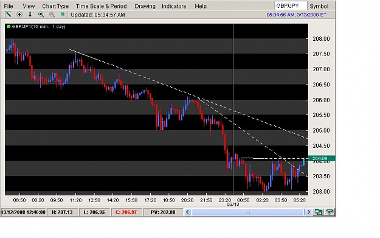Image resolution: width=380 pixels, height=238 pixels.
Task: Click the 02:20 time axis label
Action: [x=263, y=200]
